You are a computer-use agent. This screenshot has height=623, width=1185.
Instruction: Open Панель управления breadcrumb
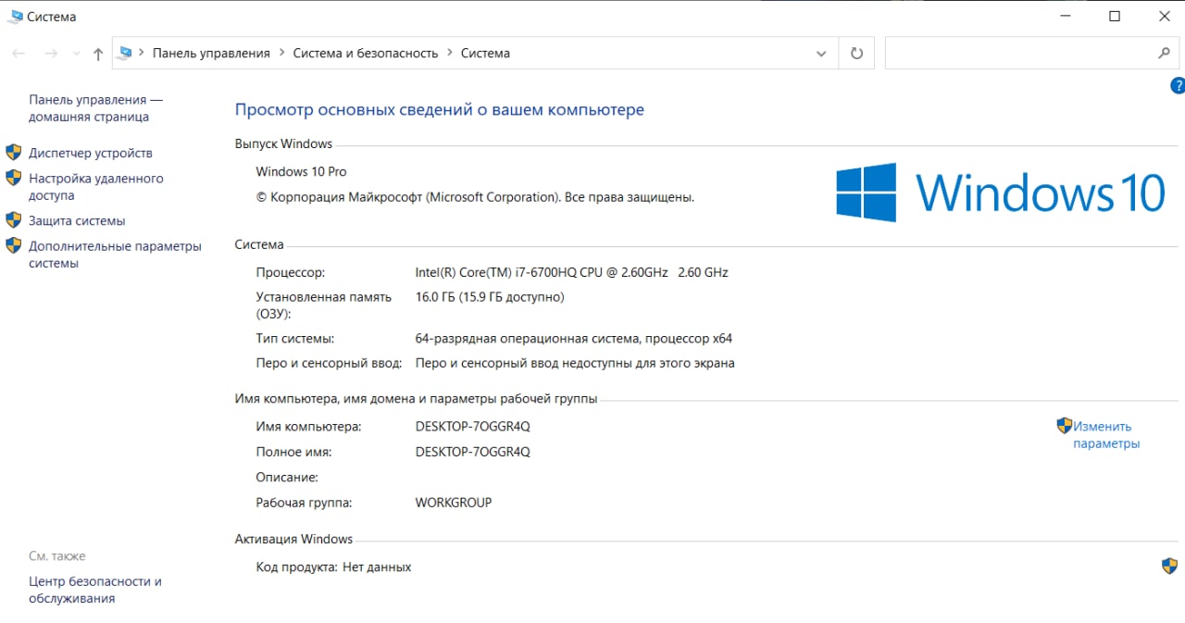pyautogui.click(x=211, y=53)
